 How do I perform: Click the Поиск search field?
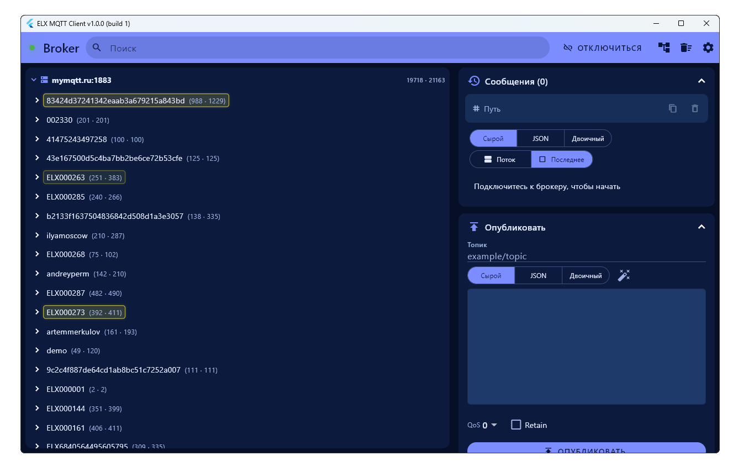[x=317, y=48]
